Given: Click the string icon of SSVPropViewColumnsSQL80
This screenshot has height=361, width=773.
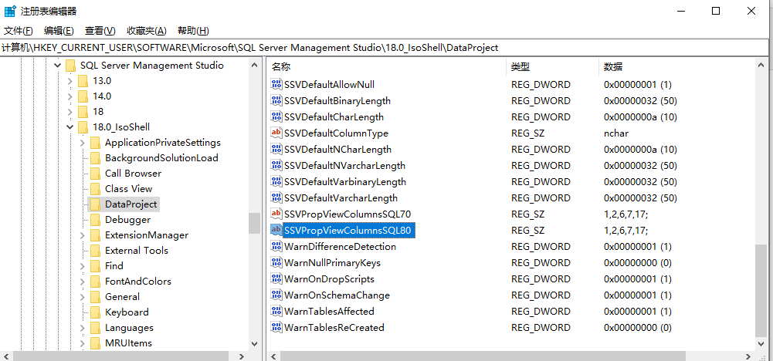Looking at the screenshot, I should click(x=276, y=230).
